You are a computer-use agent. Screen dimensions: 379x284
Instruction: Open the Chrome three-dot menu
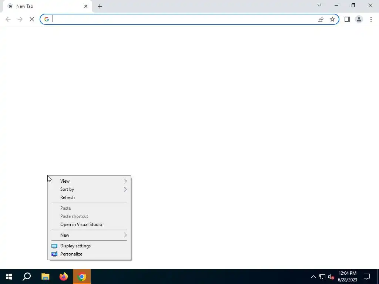coord(371,19)
